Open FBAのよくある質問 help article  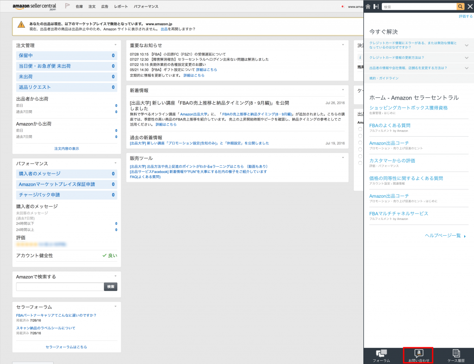point(390,126)
